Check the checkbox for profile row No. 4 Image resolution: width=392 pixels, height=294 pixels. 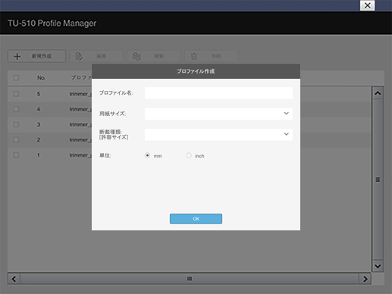(16, 109)
